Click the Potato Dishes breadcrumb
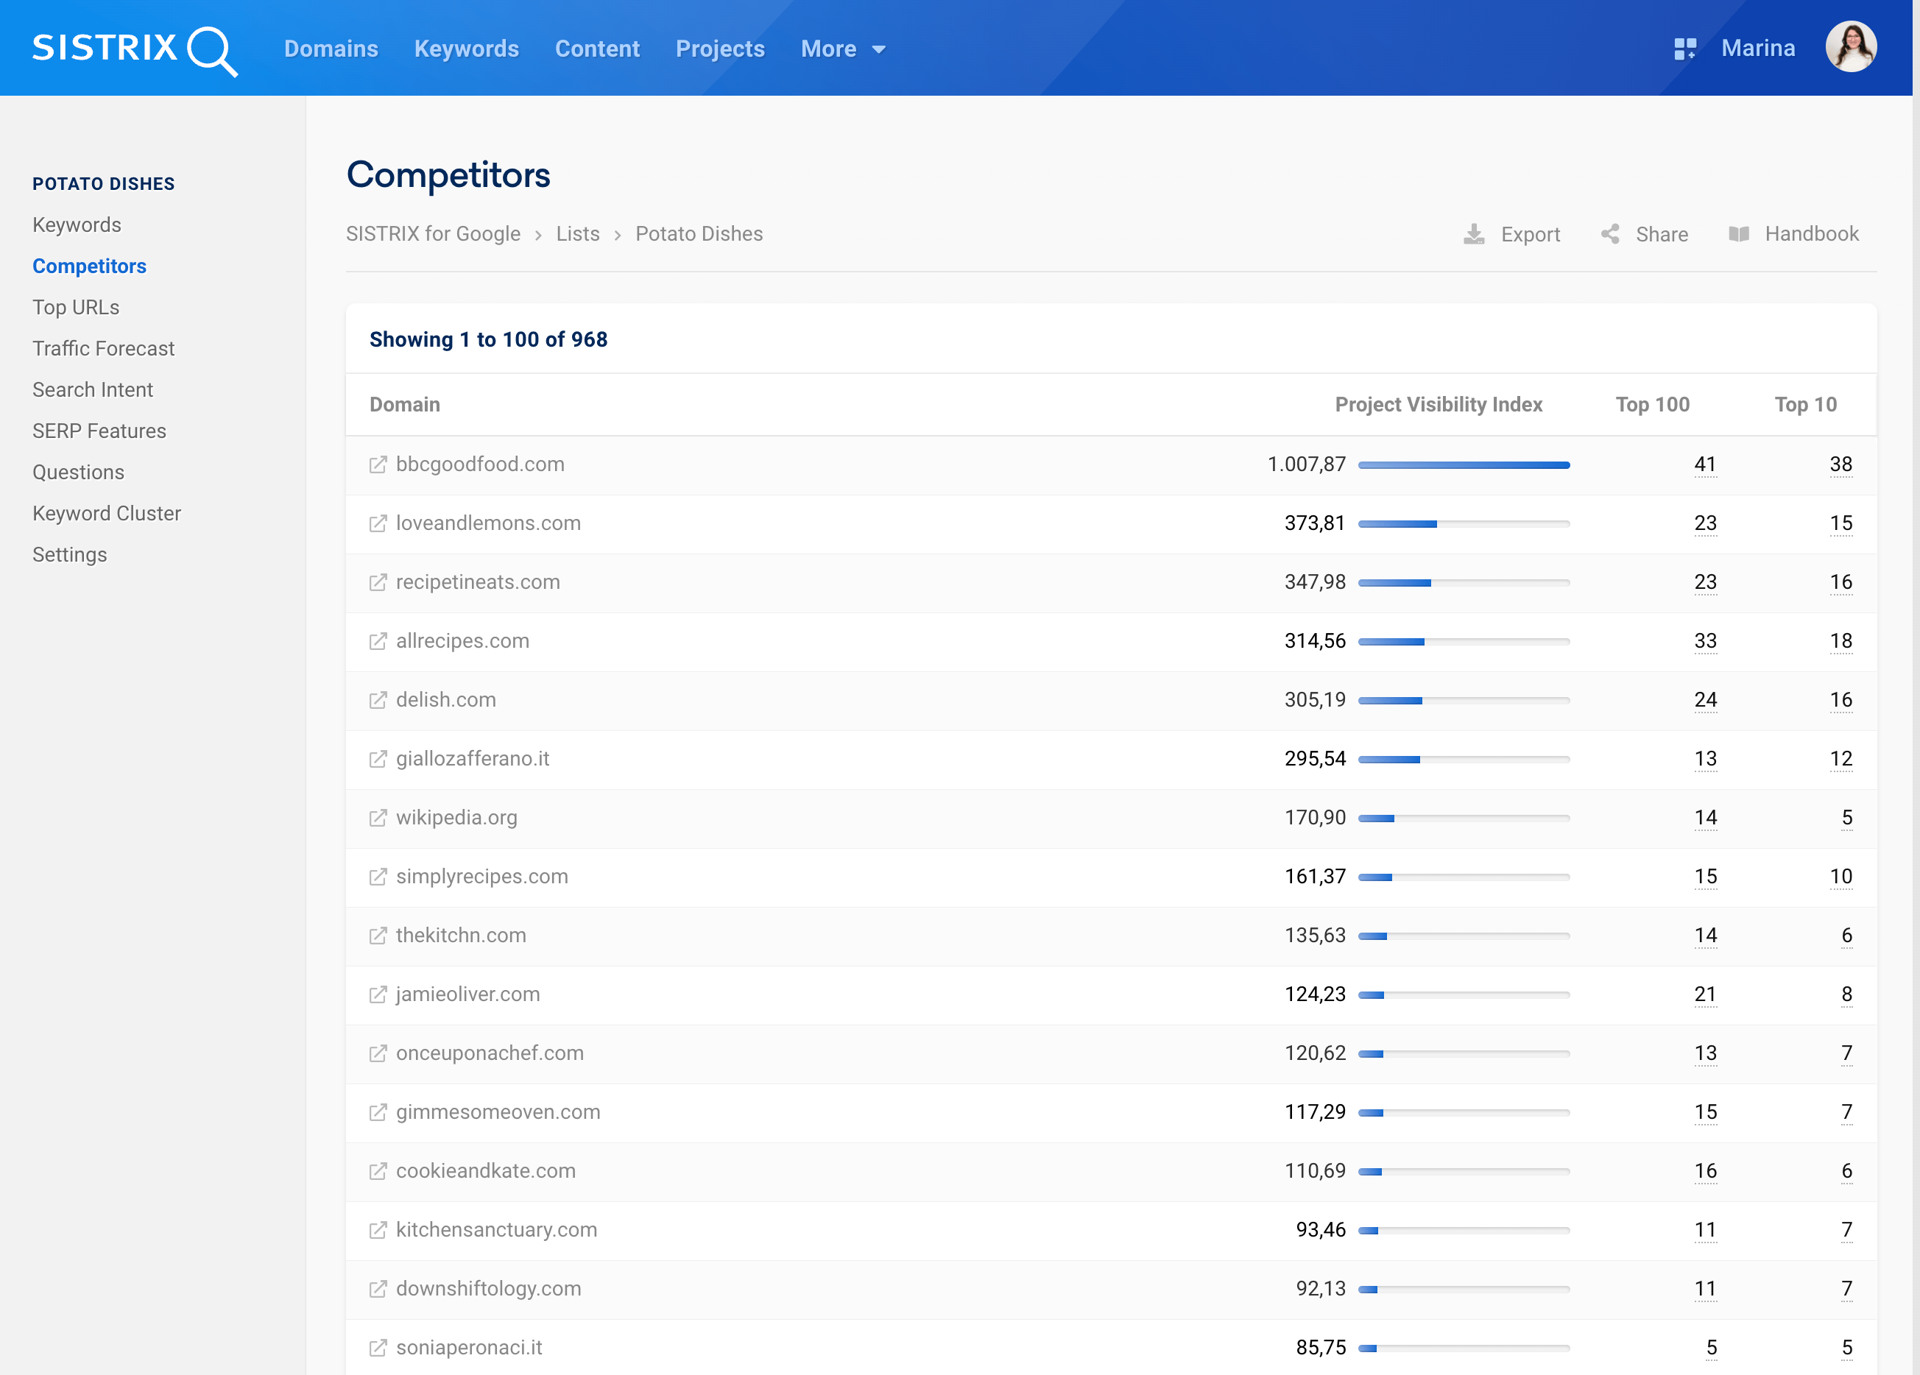This screenshot has height=1375, width=1920. coord(699,235)
